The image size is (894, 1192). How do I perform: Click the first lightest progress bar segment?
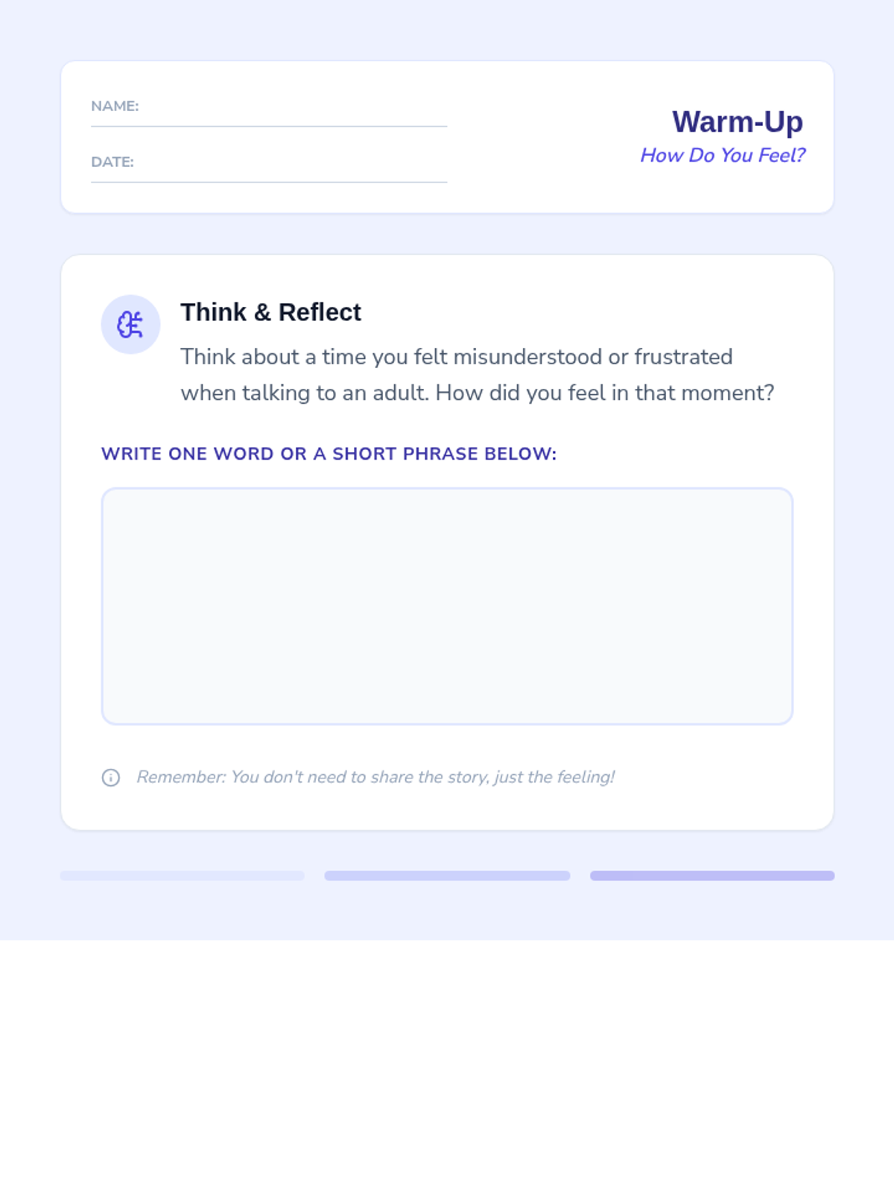click(183, 875)
